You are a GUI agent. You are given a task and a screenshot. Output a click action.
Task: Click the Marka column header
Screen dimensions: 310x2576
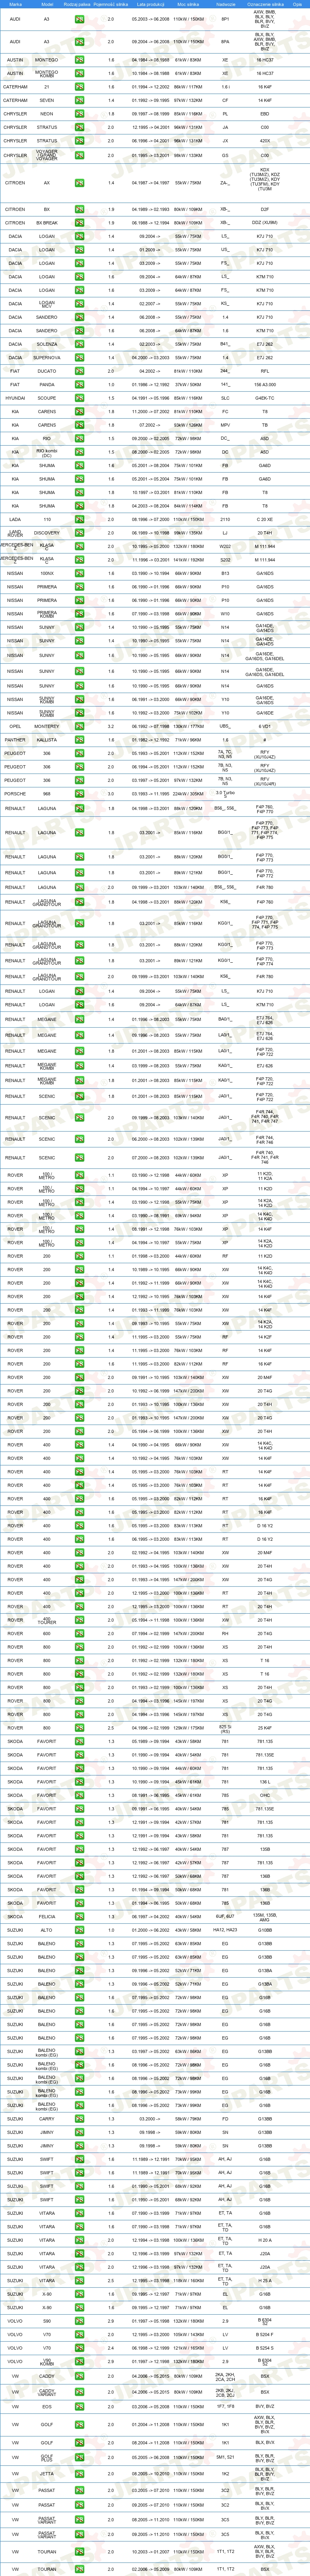click(15, 4)
